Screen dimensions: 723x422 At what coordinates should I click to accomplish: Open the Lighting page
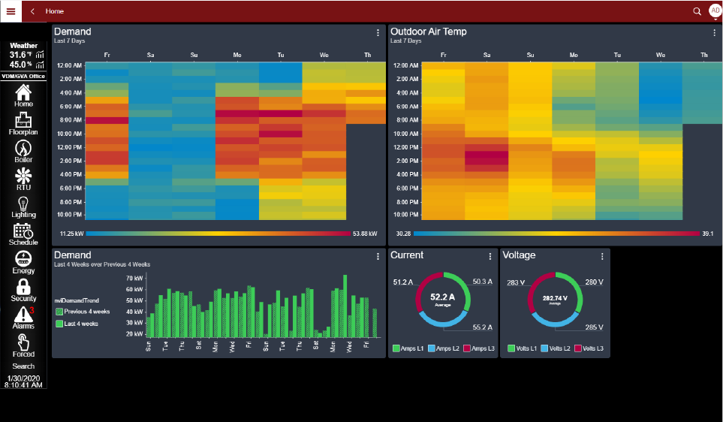click(23, 206)
